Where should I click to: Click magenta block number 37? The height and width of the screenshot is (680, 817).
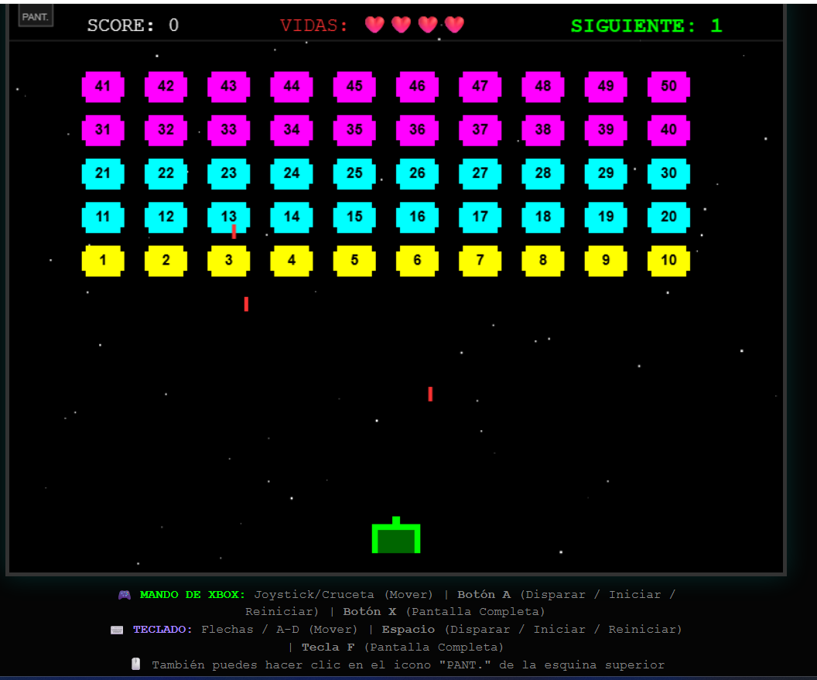pos(480,130)
